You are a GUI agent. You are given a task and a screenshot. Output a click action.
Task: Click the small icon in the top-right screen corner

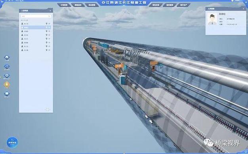coord(232,0)
